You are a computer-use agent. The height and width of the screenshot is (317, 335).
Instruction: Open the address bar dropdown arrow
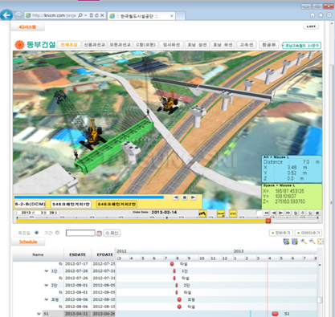(86, 15)
